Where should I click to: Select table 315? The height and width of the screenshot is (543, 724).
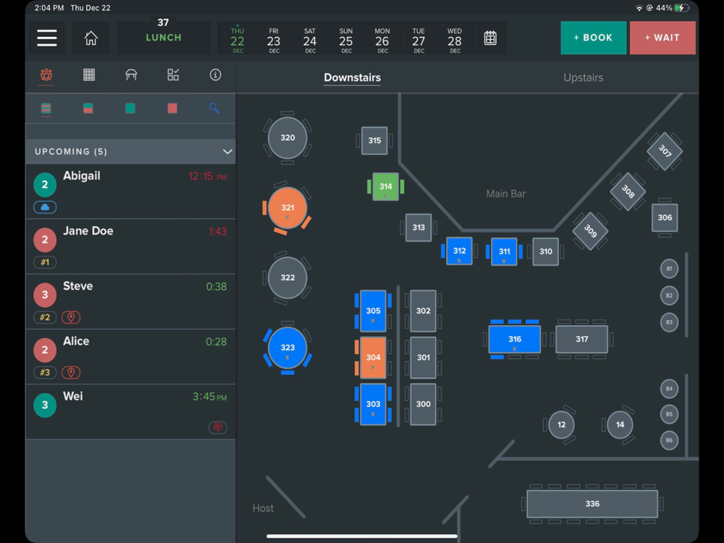(374, 140)
